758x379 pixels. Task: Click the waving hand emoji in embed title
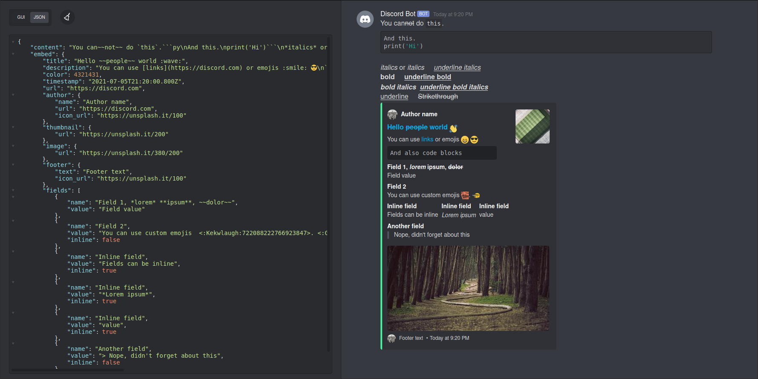coord(453,128)
